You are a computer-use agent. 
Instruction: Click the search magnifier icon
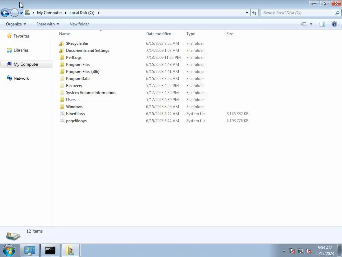click(337, 13)
